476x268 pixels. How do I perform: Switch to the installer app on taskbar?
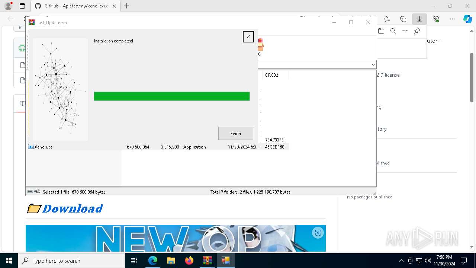coord(226,261)
